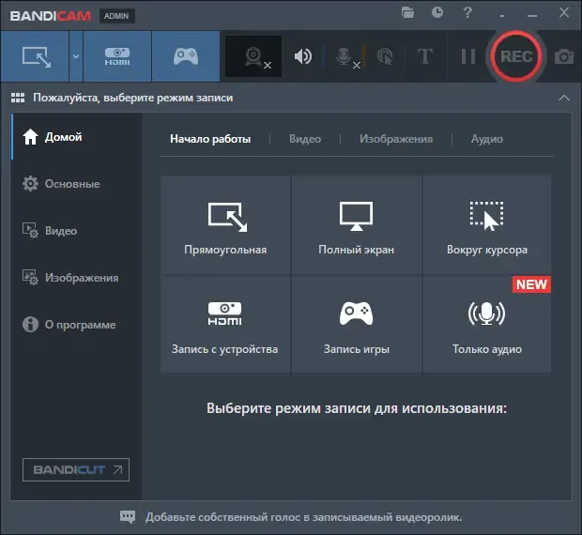Click the BANDICAM logo
Image resolution: width=582 pixels, height=535 pixels.
tap(51, 16)
